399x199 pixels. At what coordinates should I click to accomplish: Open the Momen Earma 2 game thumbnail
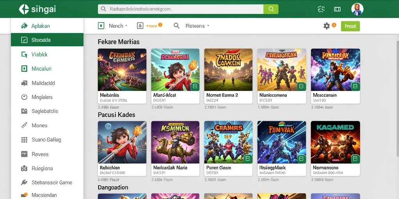[x=228, y=70]
